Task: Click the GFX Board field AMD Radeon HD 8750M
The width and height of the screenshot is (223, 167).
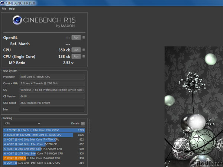Action: click(x=52, y=103)
